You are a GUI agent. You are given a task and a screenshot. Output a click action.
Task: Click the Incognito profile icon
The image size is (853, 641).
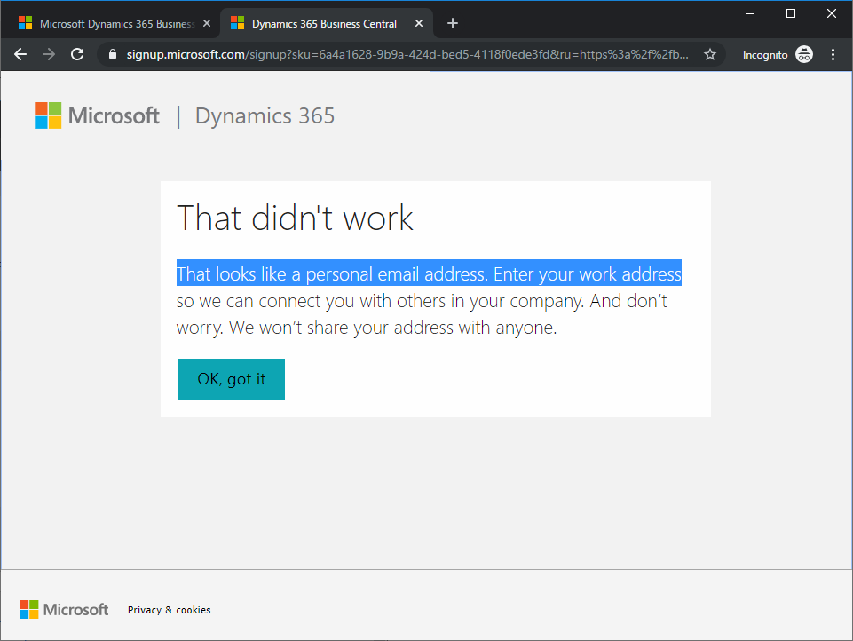804,54
